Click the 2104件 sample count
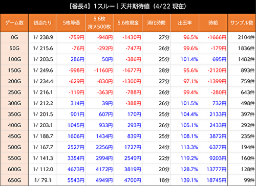 tap(246, 37)
